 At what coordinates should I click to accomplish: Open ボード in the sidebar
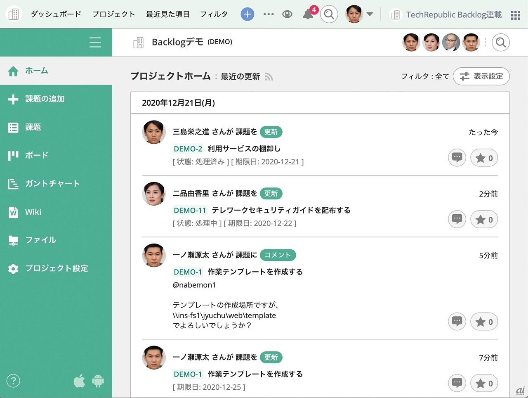pyautogui.click(x=56, y=155)
